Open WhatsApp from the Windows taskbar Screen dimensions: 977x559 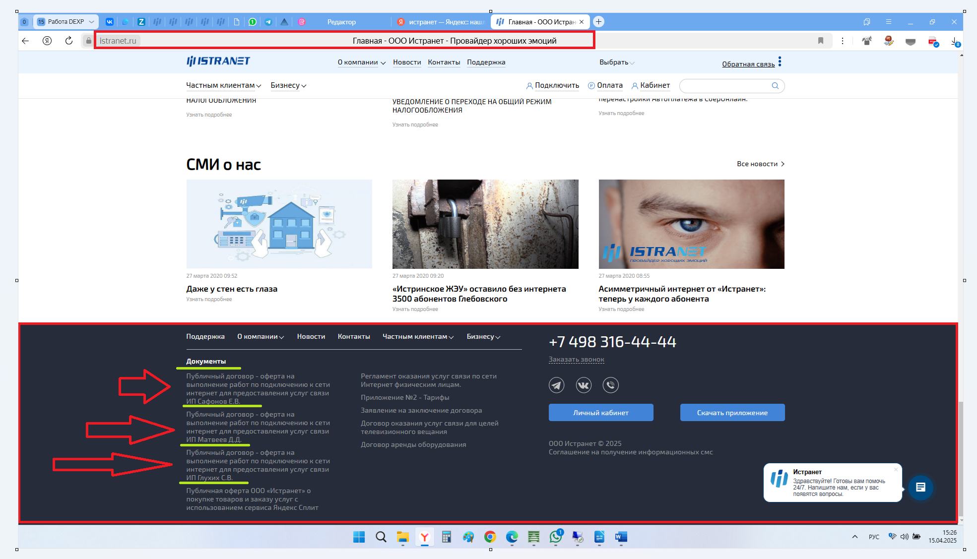pyautogui.click(x=556, y=537)
